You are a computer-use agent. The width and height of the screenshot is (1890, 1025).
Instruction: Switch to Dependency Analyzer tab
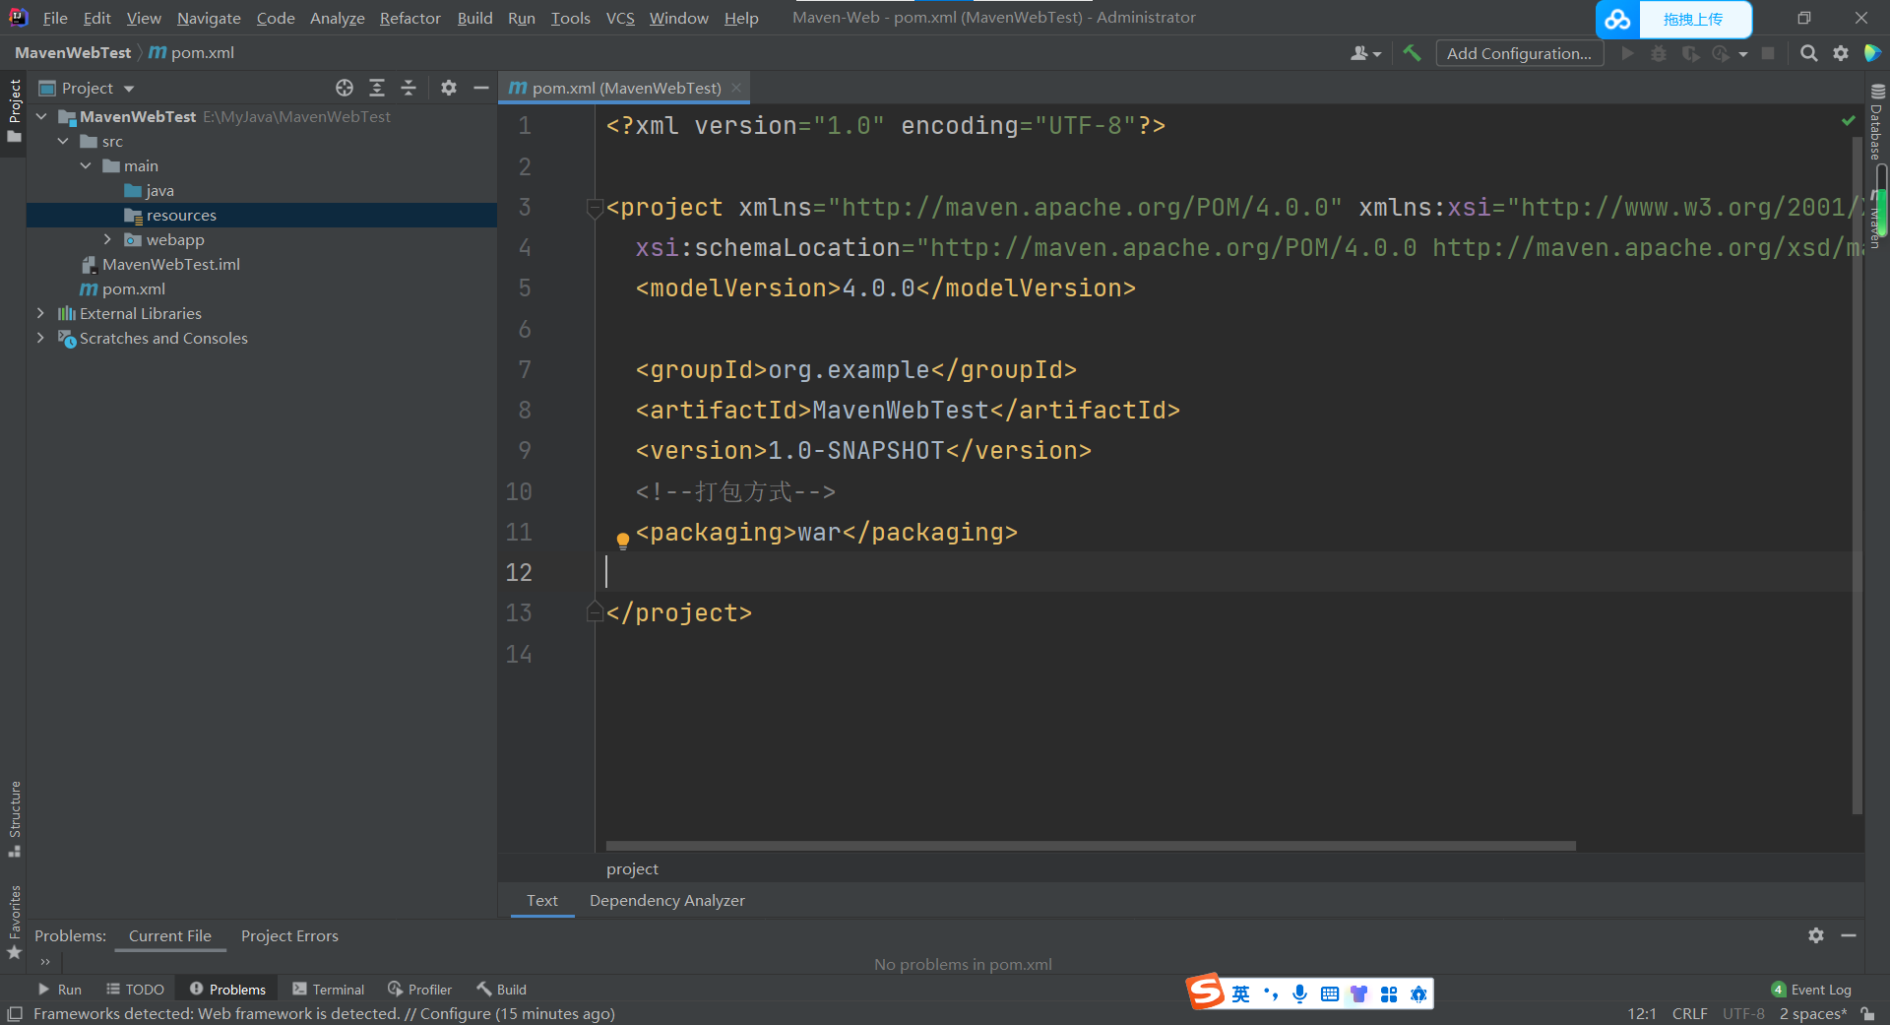click(666, 900)
